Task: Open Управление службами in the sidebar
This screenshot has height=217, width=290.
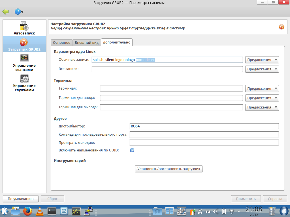Action: [x=24, y=83]
